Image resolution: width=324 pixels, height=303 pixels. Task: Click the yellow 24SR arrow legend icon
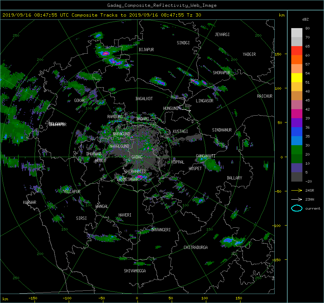(297, 190)
